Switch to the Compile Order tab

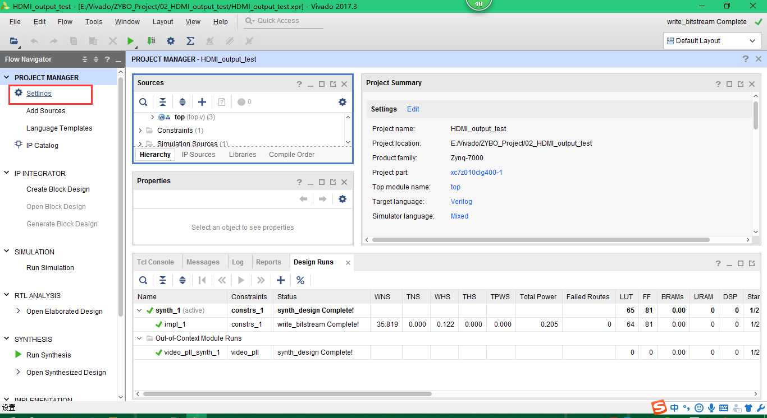[x=291, y=155]
